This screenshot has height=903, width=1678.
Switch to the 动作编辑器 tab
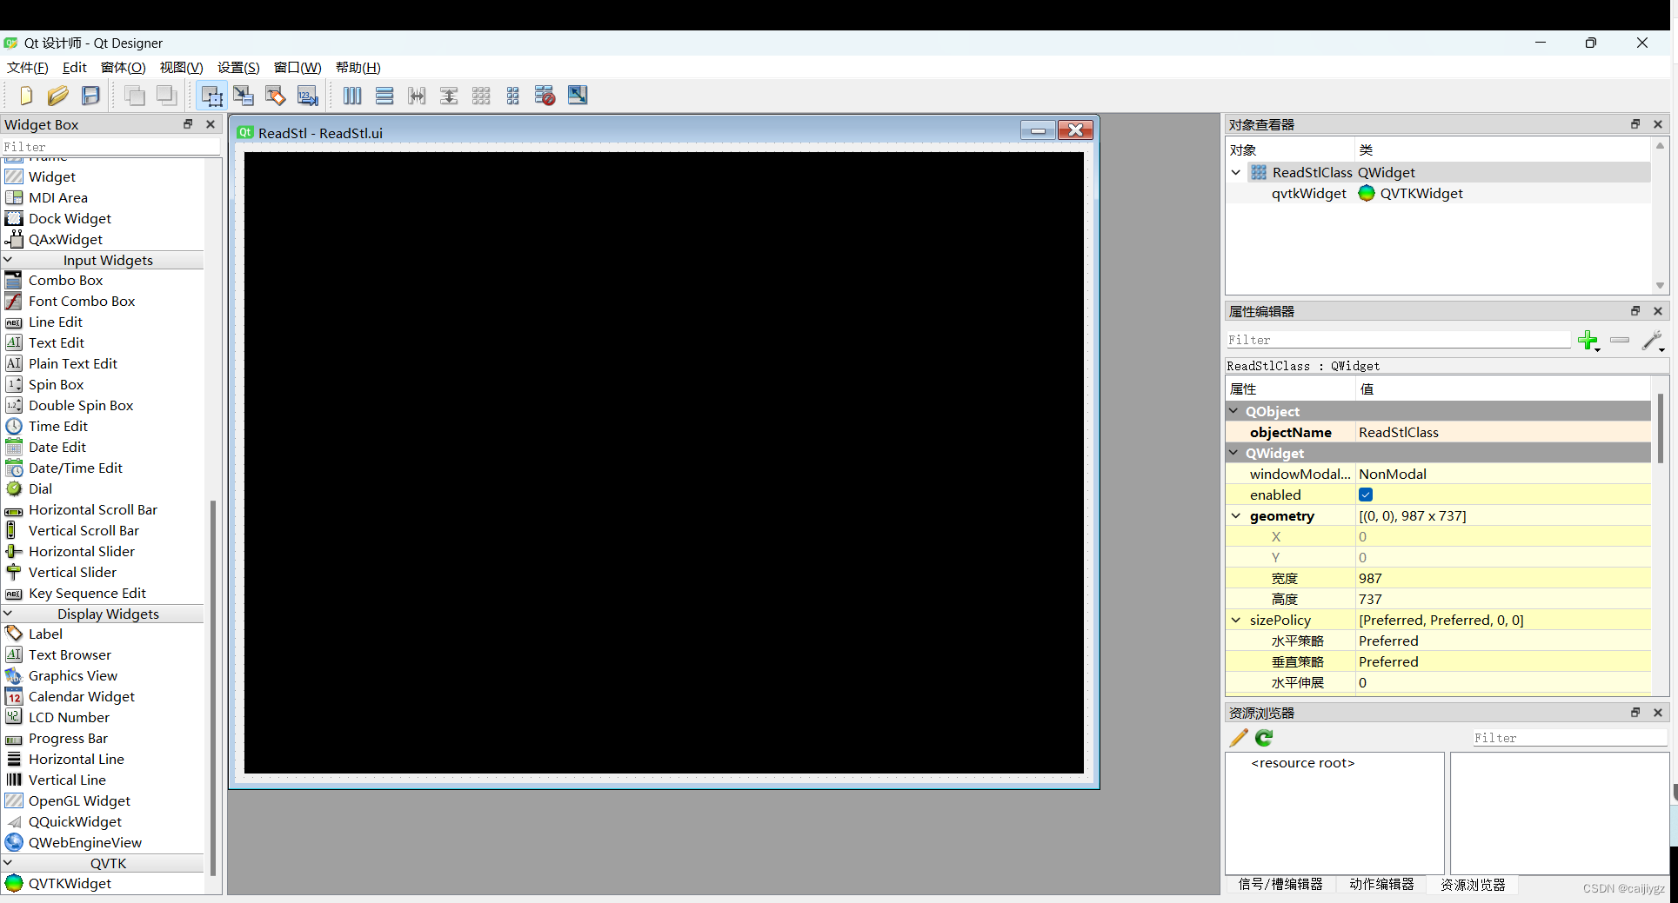click(1381, 885)
